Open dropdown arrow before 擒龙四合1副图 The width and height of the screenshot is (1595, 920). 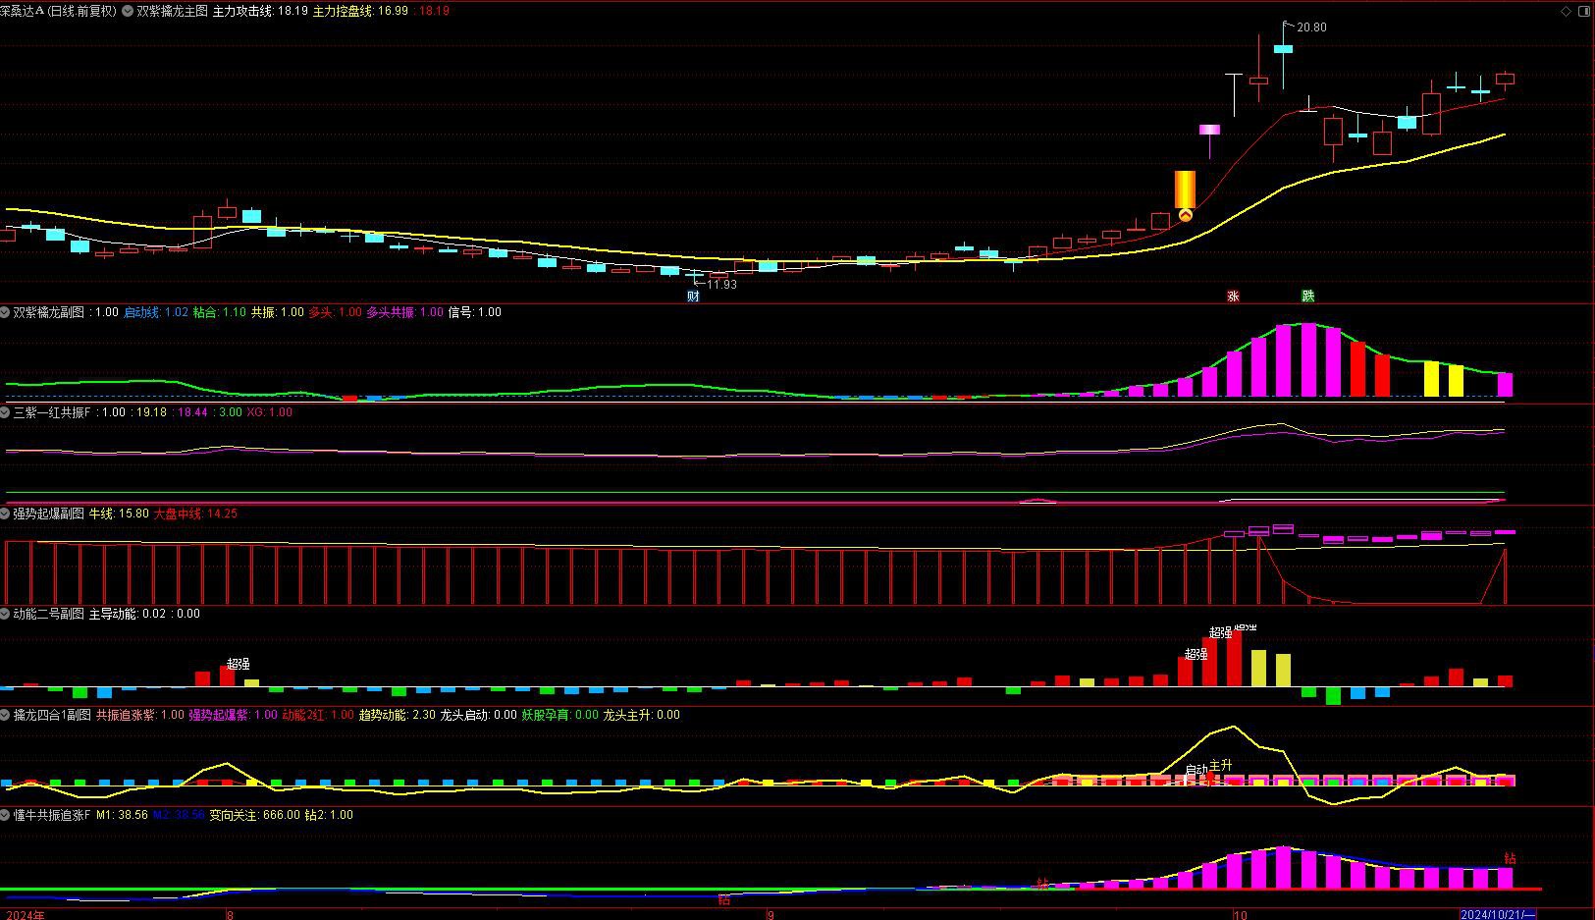click(6, 715)
